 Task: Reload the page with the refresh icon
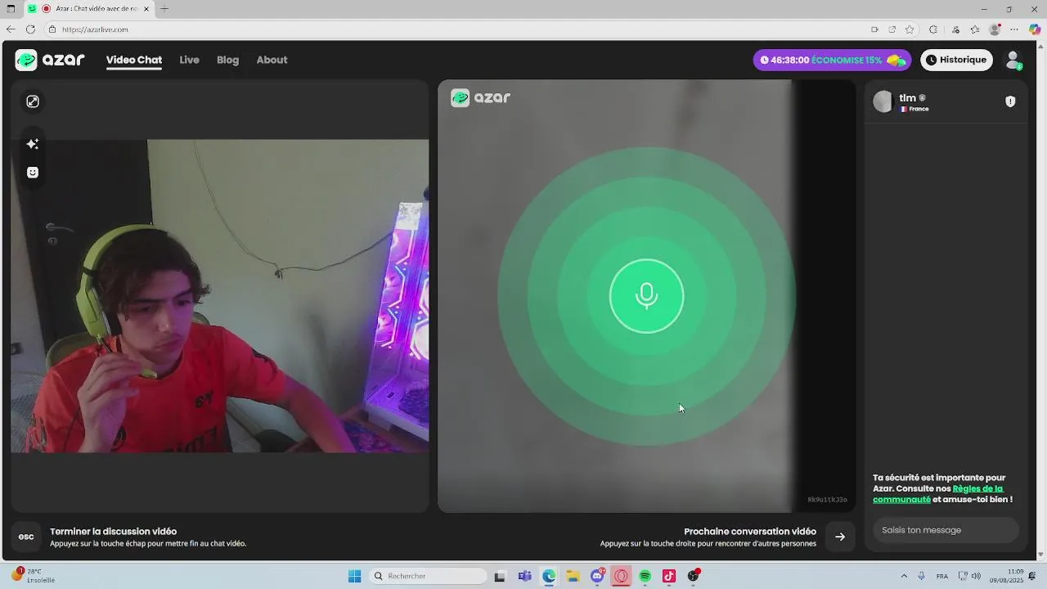pos(30,29)
